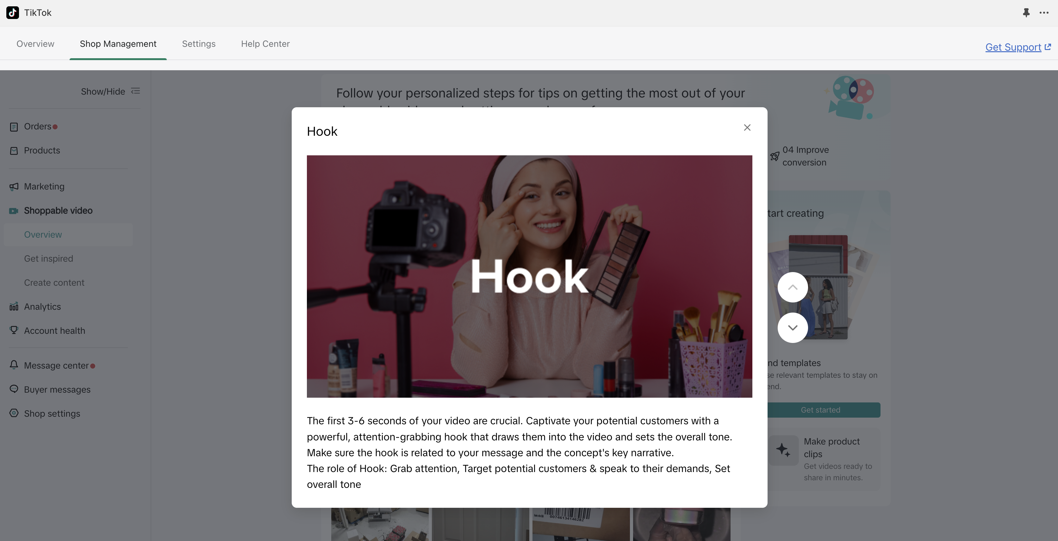
Task: Open Get inspired in sidebar
Action: pos(48,259)
